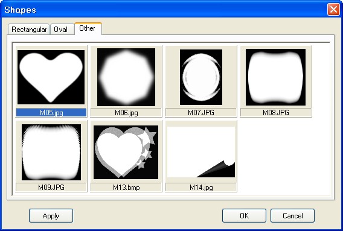Open the Oval tab
The image size is (343, 231).
click(62, 30)
